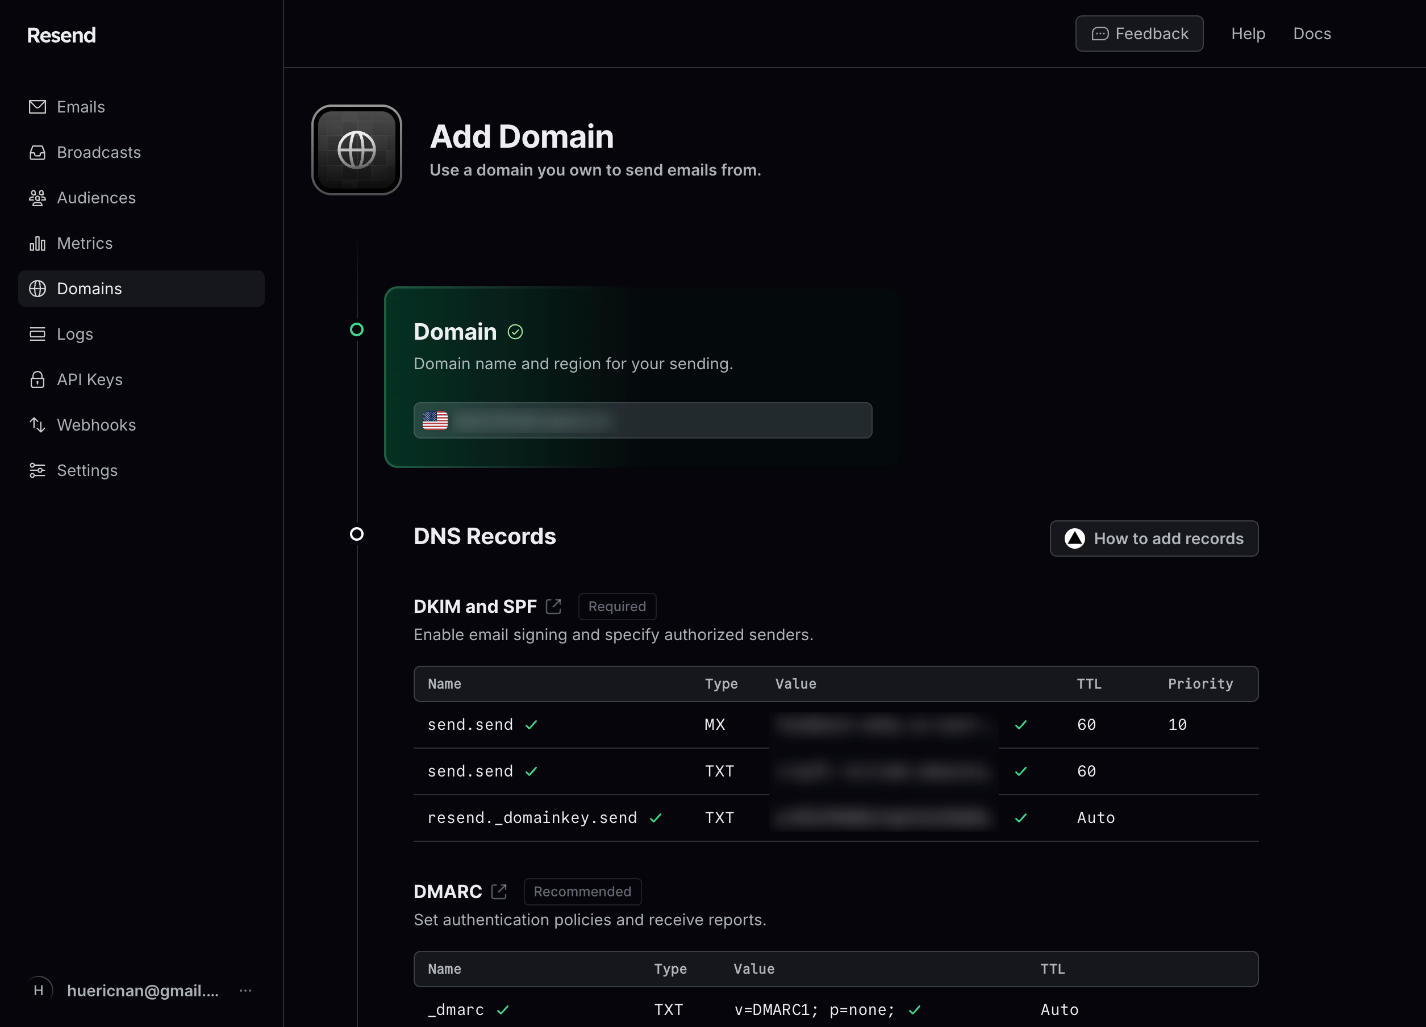The width and height of the screenshot is (1426, 1027).
Task: Click value checkmark in the MX record row
Action: click(1021, 725)
